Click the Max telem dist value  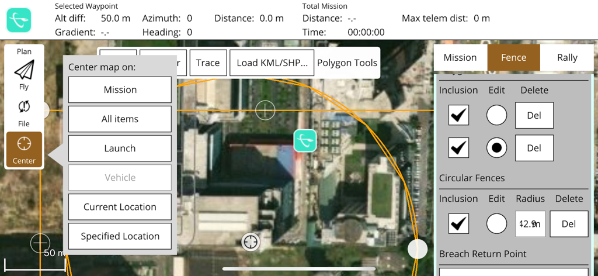pyautogui.click(x=482, y=18)
